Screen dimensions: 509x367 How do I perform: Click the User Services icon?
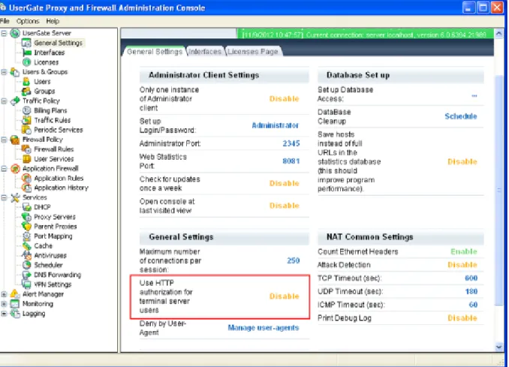(26, 159)
